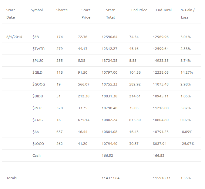Click the total gain value 1.35%
This screenshot has height=189, width=205.
click(186, 178)
